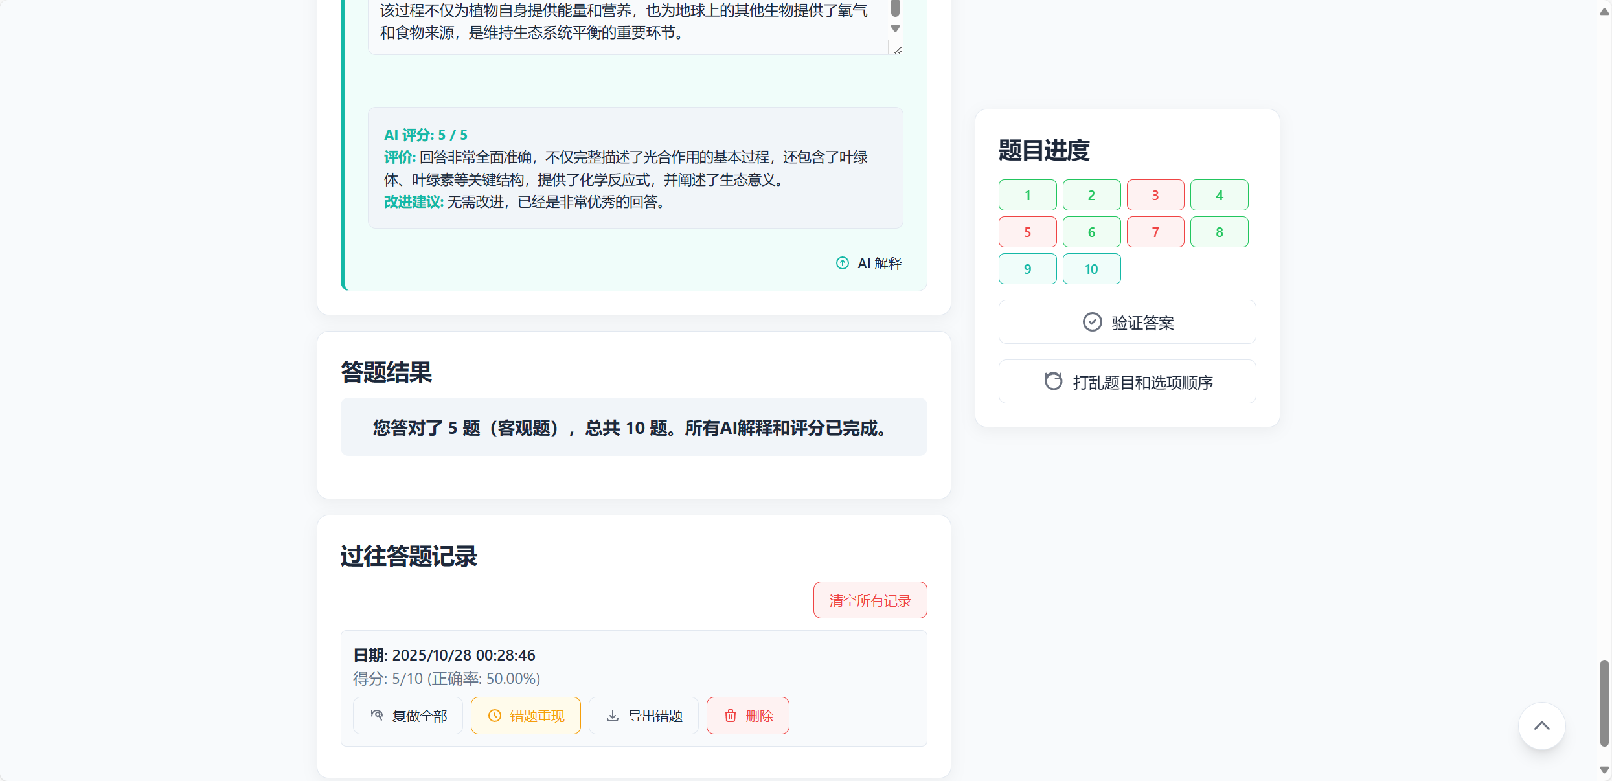Image resolution: width=1612 pixels, height=781 pixels.
Task: Click the download icon in 导出错题
Action: click(x=612, y=716)
